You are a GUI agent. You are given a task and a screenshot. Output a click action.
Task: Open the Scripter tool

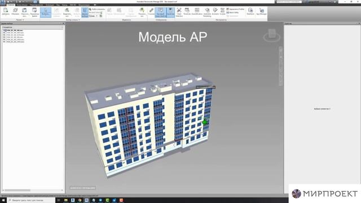(222, 12)
